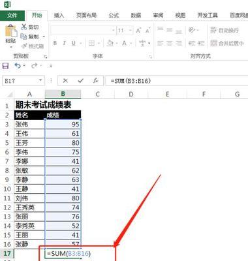Open the Paste options dropdown arrow
This screenshot has width=248, height=261.
click(11, 46)
